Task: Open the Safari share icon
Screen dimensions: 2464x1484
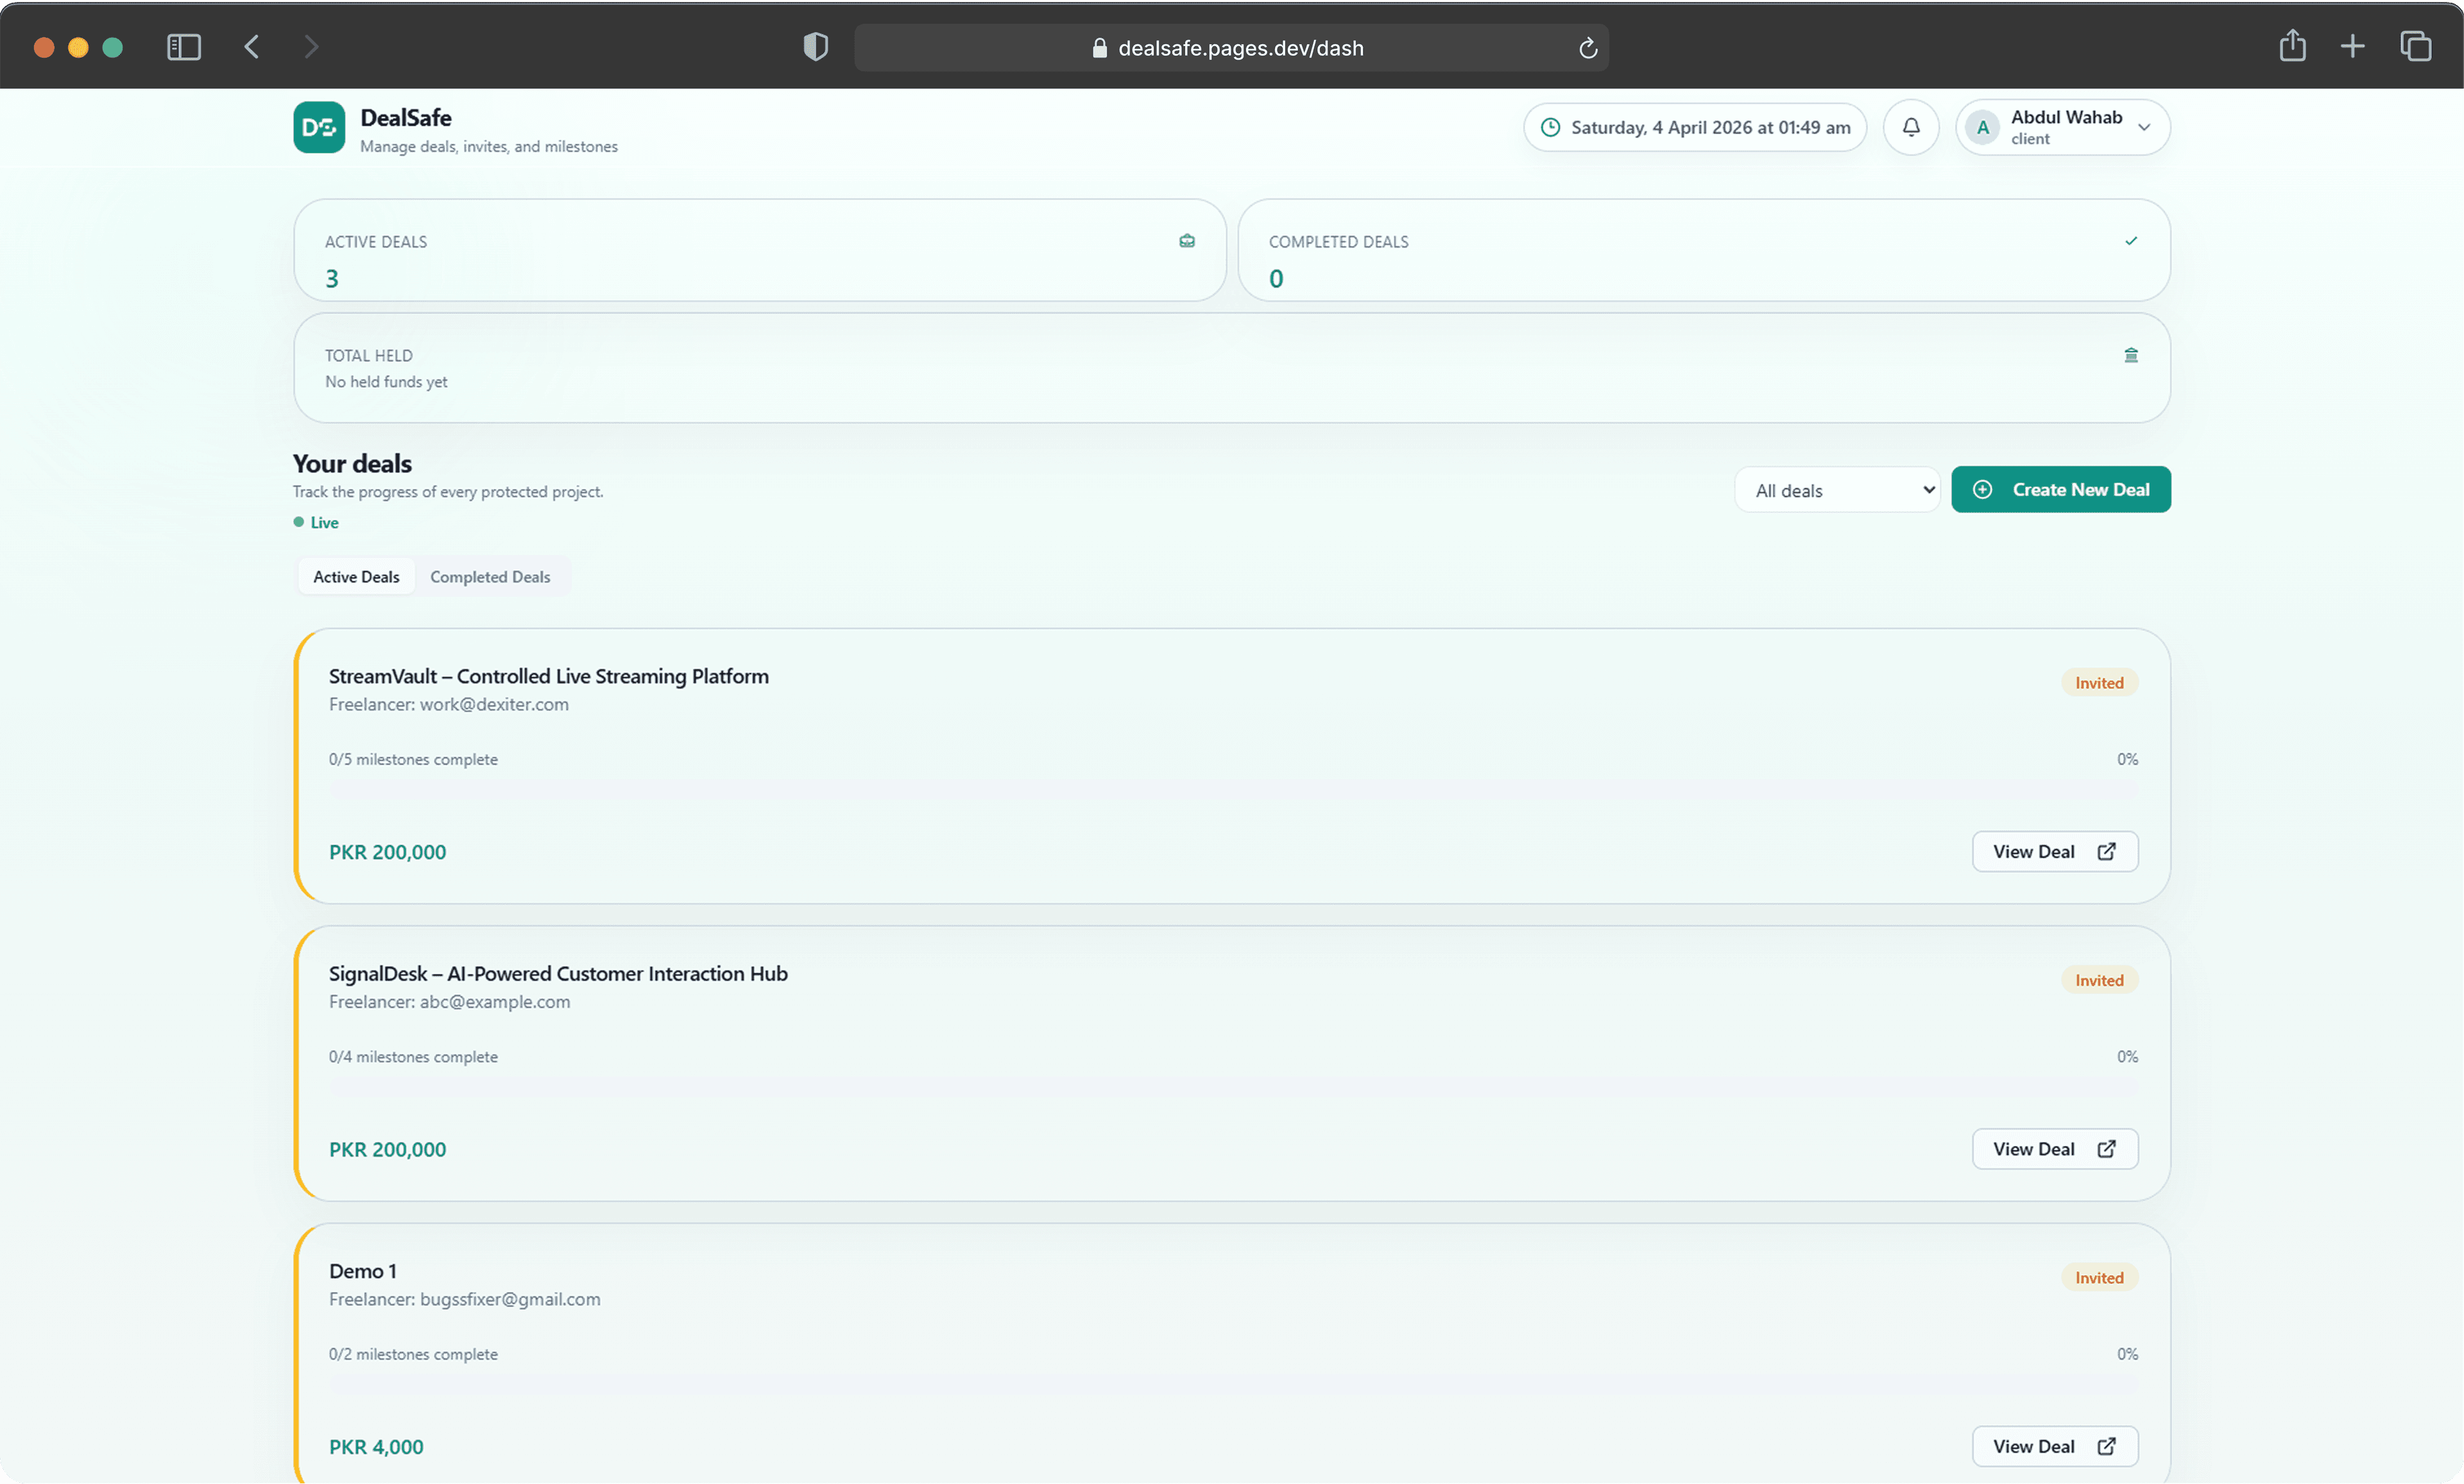Action: click(x=2292, y=46)
